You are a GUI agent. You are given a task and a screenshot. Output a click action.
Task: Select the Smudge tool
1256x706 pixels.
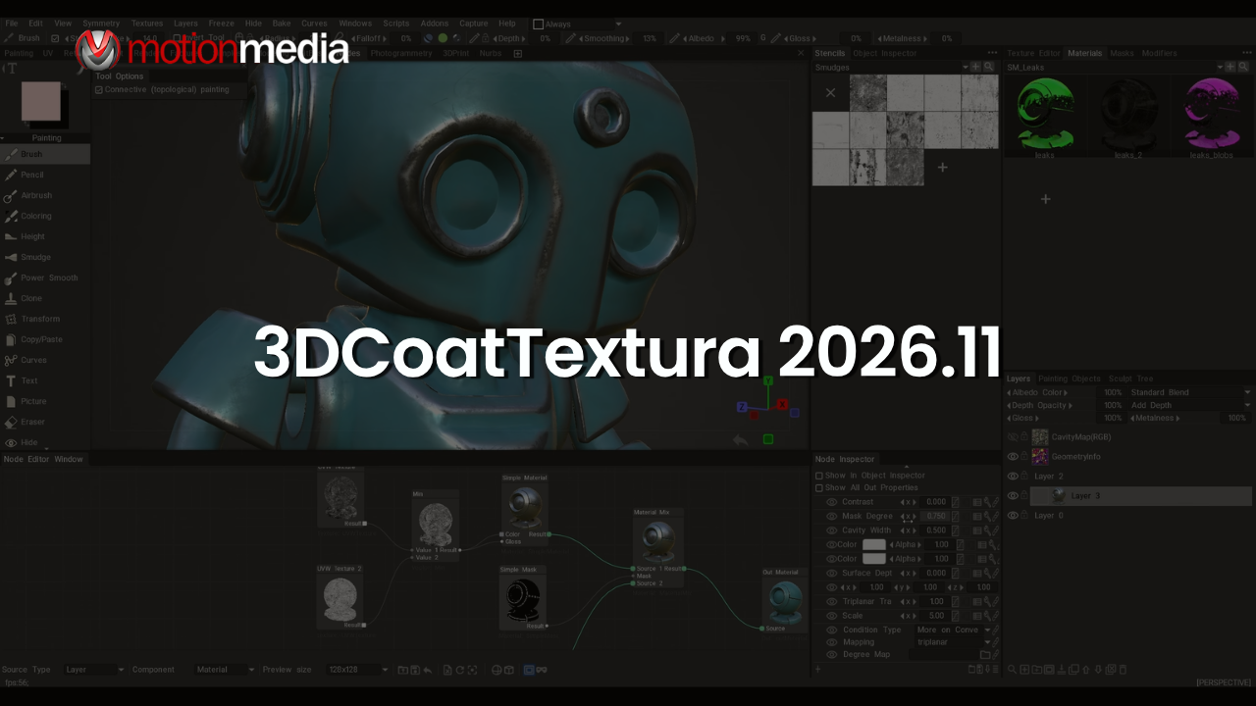pos(45,257)
